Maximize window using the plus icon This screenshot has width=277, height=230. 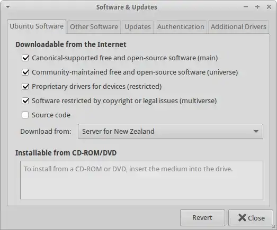[x=257, y=7]
